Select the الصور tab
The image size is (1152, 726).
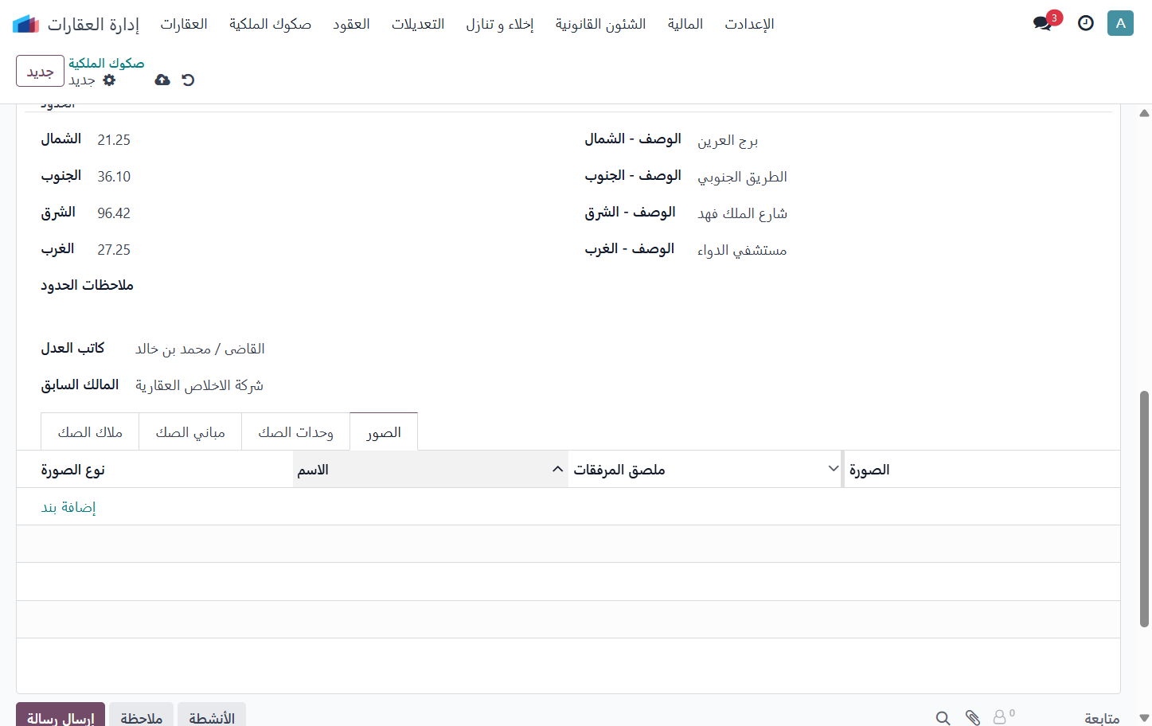[x=384, y=432]
